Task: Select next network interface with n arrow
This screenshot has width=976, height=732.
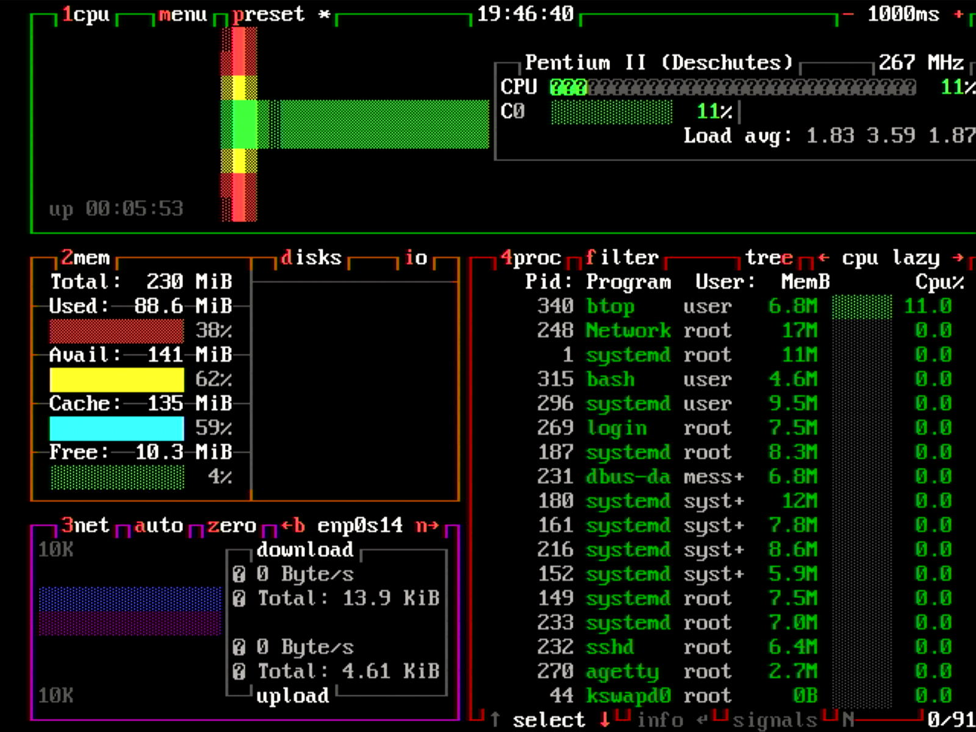Action: coord(427,525)
